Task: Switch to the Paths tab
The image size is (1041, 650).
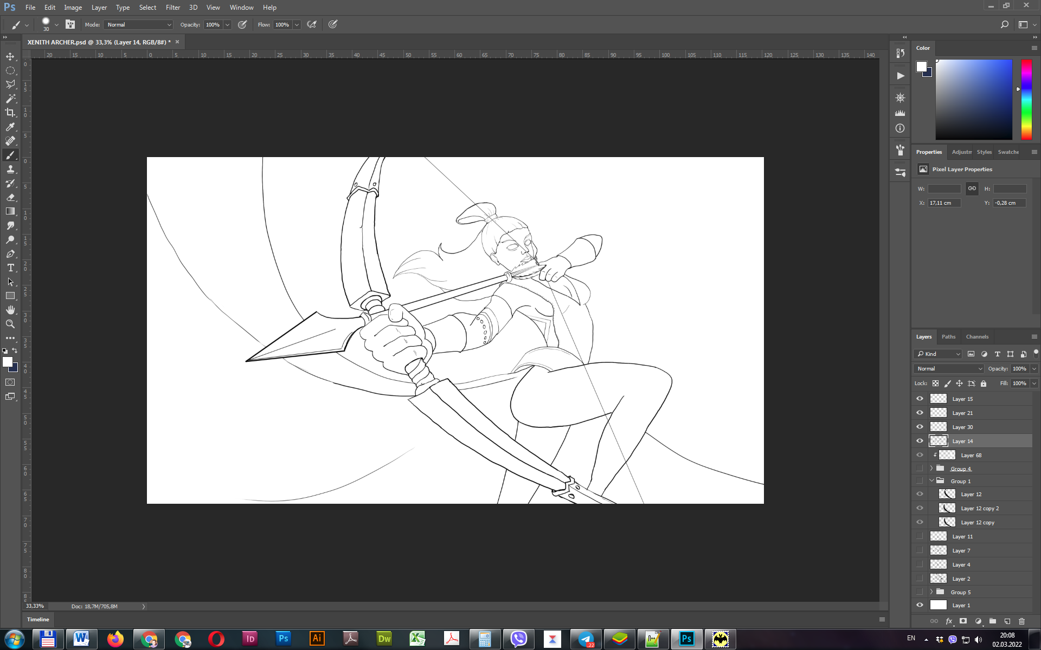Action: 948,336
